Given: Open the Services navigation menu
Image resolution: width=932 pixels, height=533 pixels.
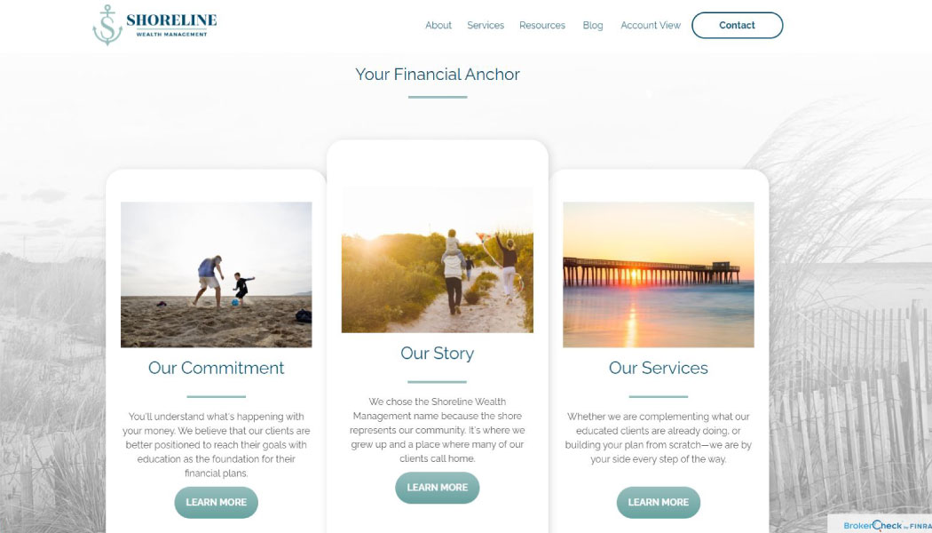Looking at the screenshot, I should point(486,25).
